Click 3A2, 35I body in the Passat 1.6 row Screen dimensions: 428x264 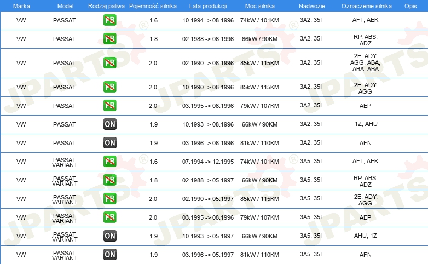(311, 20)
